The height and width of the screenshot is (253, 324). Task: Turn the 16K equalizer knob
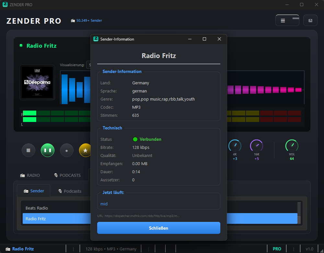click(257, 145)
